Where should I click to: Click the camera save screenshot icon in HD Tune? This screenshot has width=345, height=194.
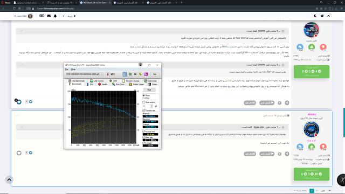[135, 74]
